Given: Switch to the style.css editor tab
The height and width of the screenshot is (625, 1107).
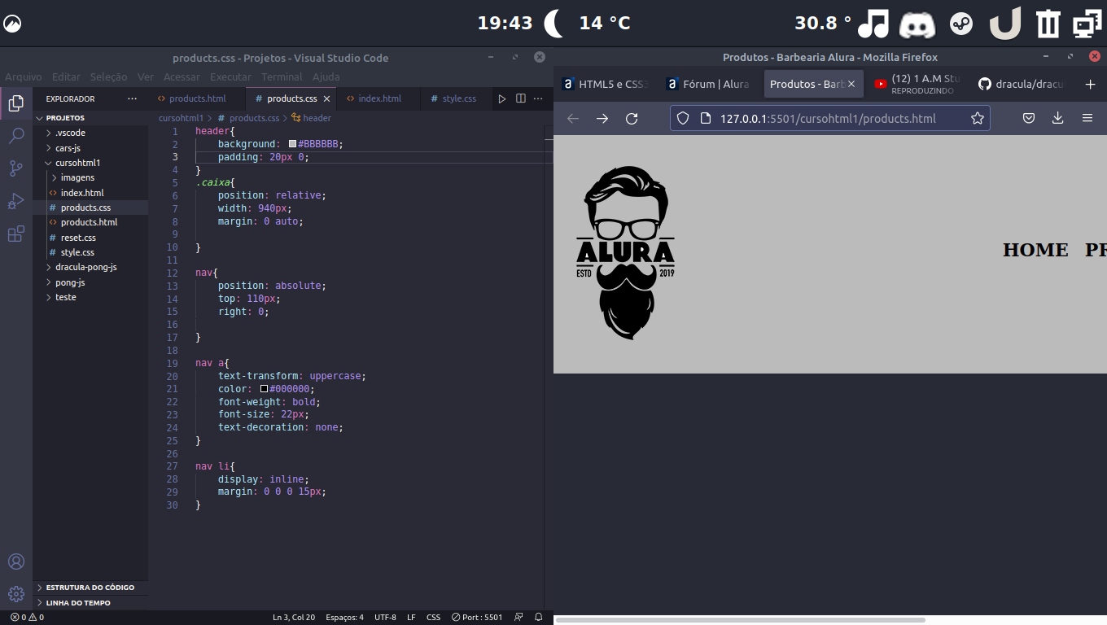Looking at the screenshot, I should (x=459, y=98).
